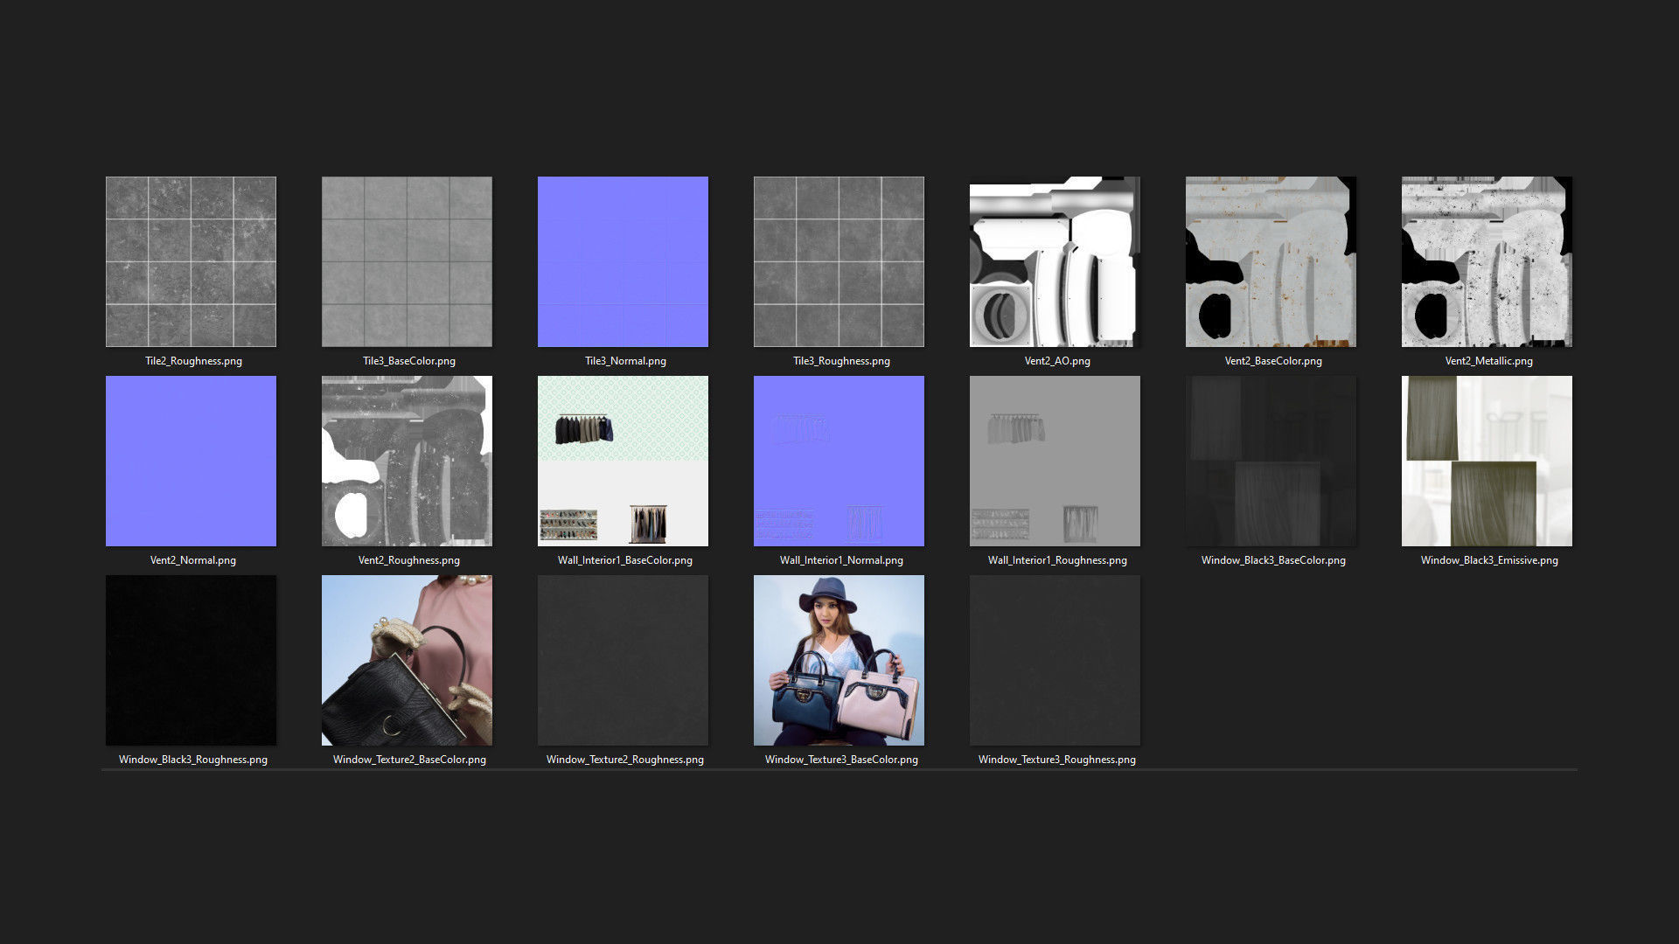Open the Wall_Interior1_Roughness.png gray thumbnail
The height and width of the screenshot is (944, 1679).
pyautogui.click(x=1055, y=461)
